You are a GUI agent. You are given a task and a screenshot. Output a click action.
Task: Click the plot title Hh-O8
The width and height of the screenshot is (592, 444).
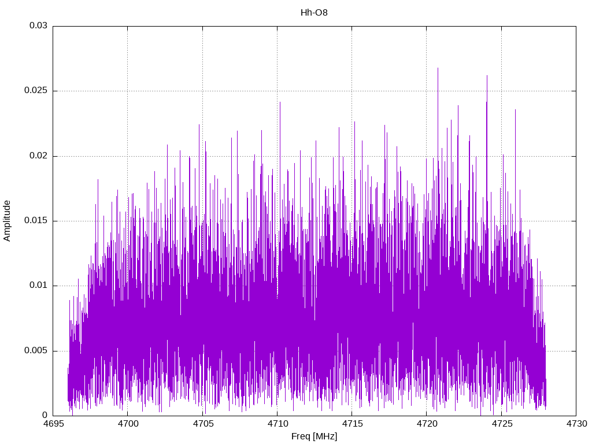pos(314,13)
